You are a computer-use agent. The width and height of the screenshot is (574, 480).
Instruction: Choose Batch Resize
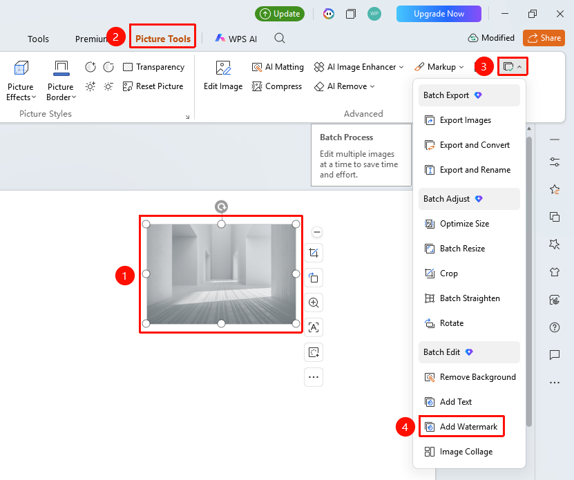(469, 249)
